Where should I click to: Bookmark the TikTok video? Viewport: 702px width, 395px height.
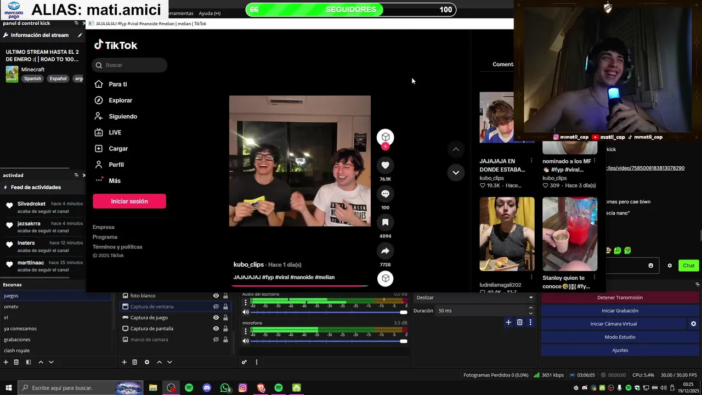coord(385,222)
